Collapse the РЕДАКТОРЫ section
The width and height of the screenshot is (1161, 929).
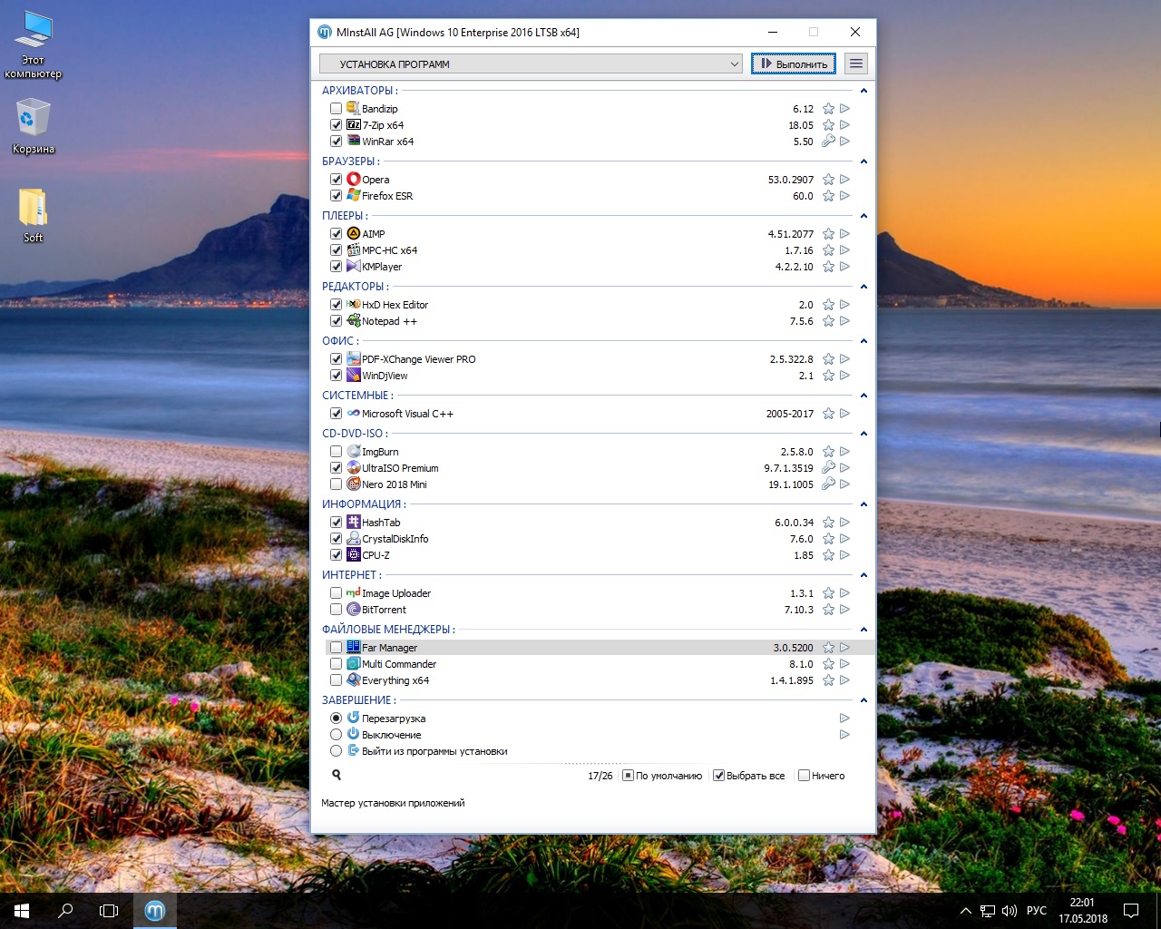click(863, 287)
